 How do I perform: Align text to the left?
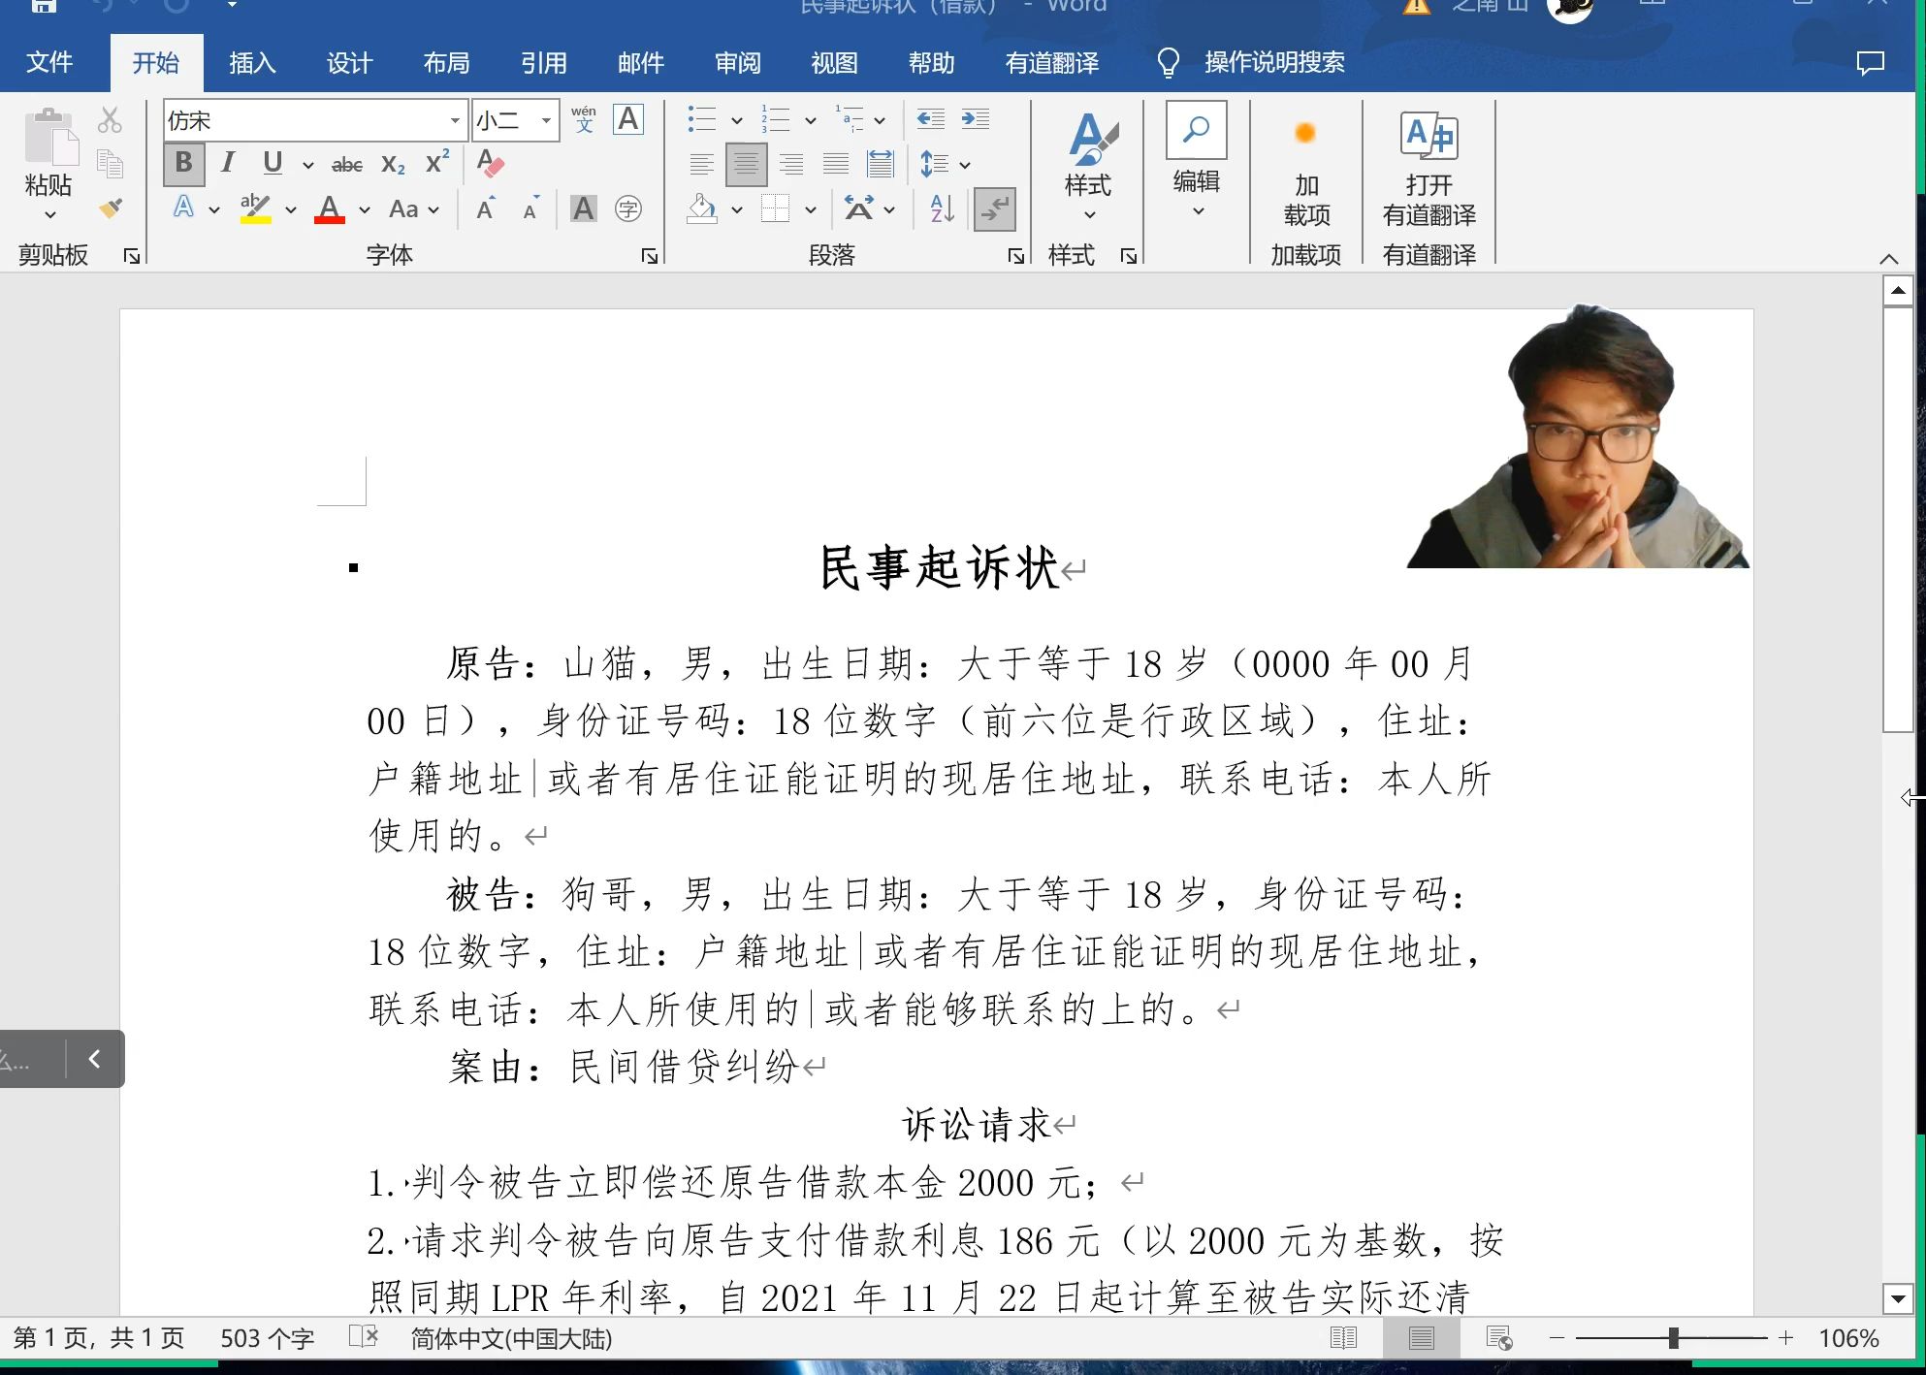[701, 164]
